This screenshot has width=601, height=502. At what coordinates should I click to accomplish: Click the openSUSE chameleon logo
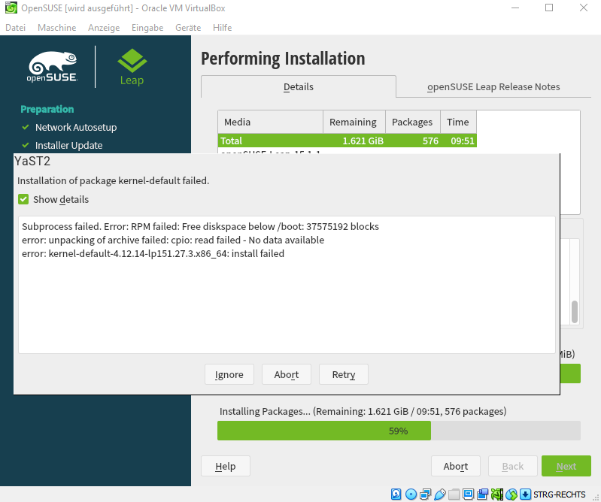click(53, 67)
